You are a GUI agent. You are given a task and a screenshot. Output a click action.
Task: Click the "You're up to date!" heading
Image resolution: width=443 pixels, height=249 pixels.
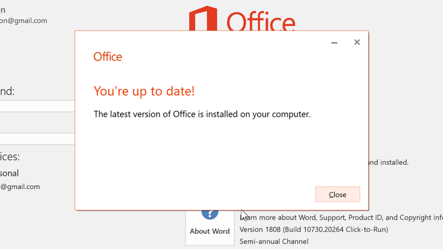click(144, 91)
